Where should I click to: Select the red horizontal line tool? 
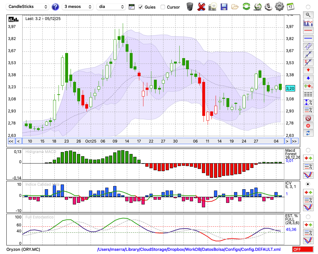pos(308,31)
